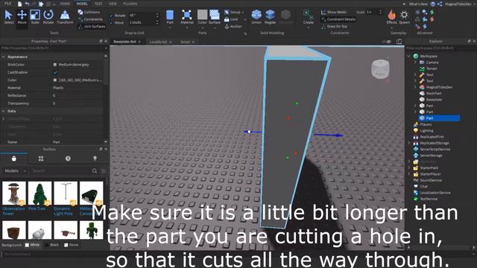
Task: Apply Negate to the selected part
Action: 270,17
